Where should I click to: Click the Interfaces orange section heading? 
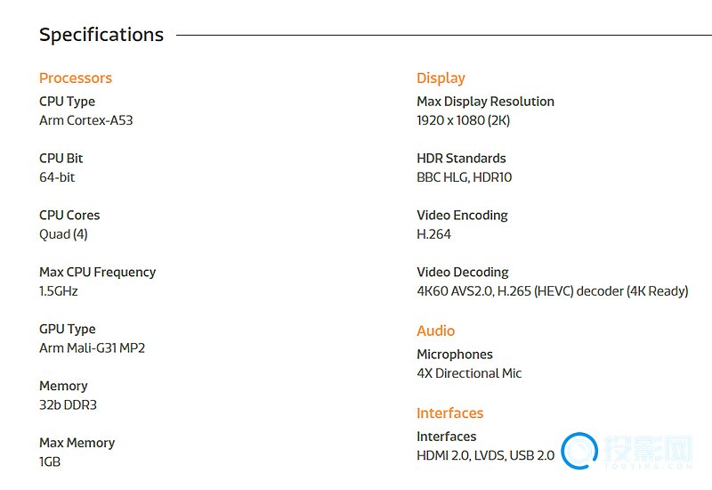449,413
